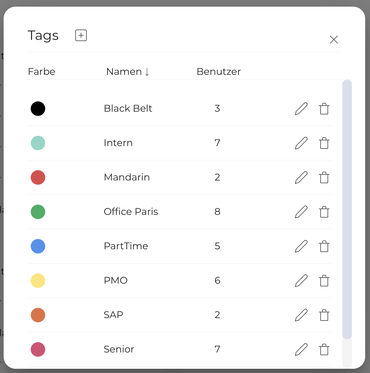Click the Farbe column header
Image resolution: width=370 pixels, height=373 pixels.
(x=42, y=72)
